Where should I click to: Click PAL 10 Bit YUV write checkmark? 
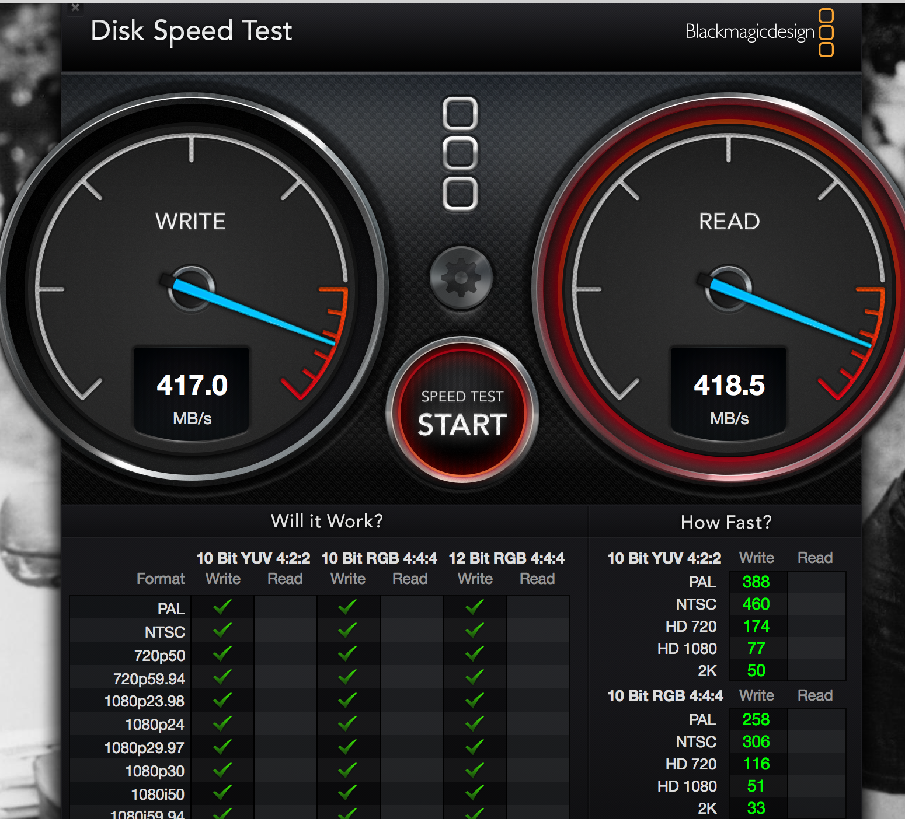(x=222, y=607)
